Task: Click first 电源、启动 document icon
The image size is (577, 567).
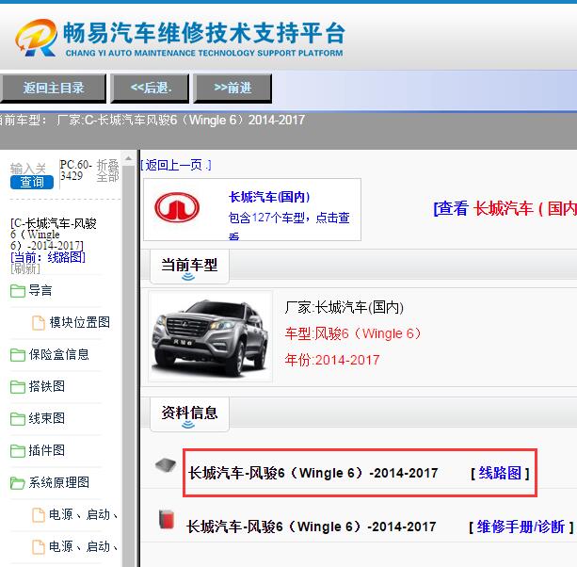Action: pos(39,515)
